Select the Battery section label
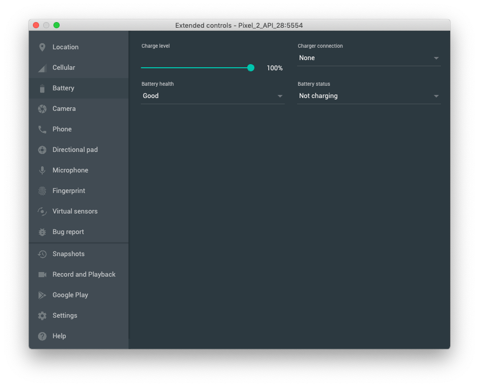479x387 pixels. 63,88
